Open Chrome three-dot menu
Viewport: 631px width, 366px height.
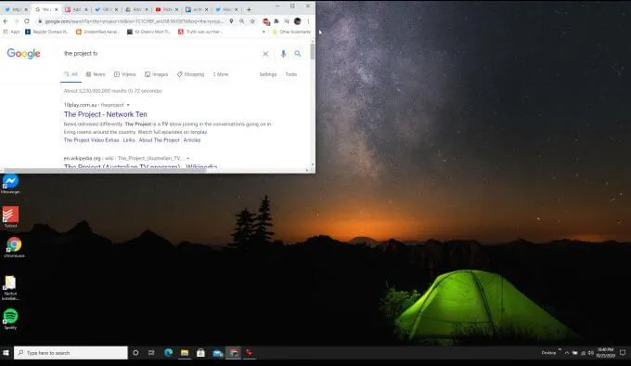[308, 21]
